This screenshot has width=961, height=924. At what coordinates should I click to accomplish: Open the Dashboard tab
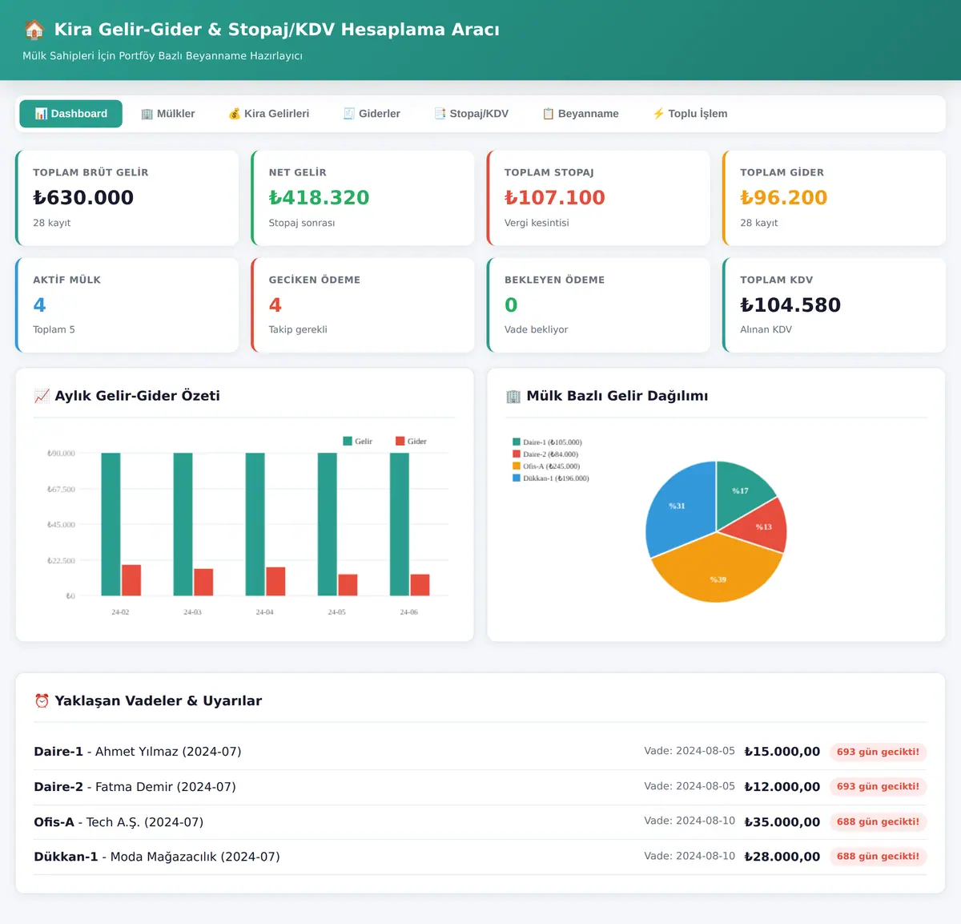click(x=70, y=114)
